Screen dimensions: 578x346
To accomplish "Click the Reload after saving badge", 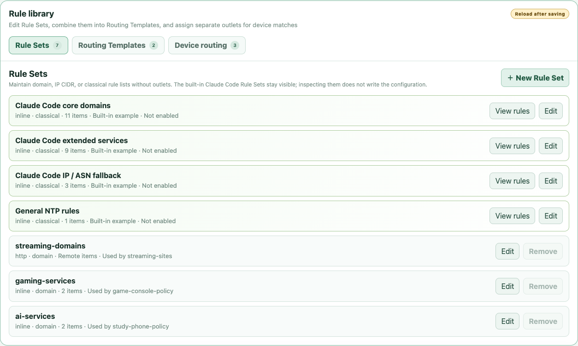I will coord(540,14).
